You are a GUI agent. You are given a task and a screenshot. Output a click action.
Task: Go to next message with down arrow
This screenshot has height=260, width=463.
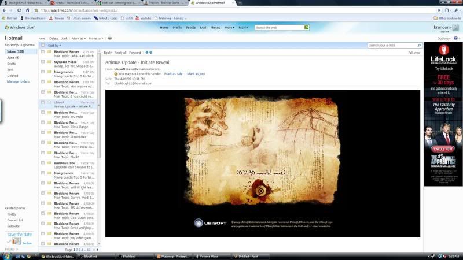click(x=147, y=53)
